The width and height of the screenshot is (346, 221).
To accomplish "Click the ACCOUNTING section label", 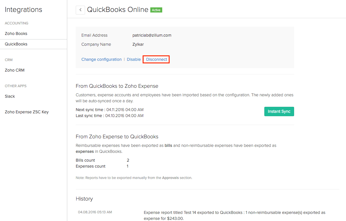I will pyautogui.click(x=16, y=23).
